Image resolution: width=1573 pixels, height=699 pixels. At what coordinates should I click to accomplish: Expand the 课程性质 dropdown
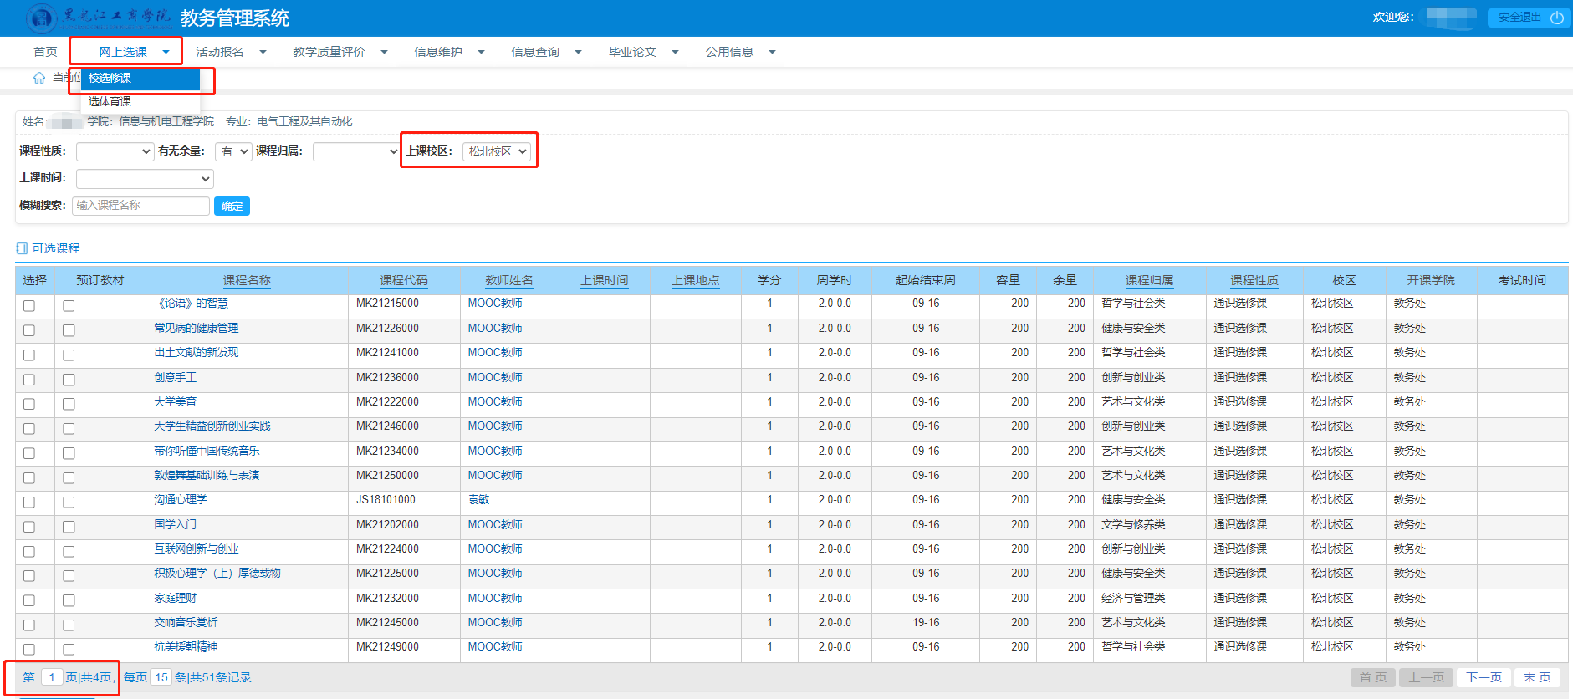pyautogui.click(x=115, y=151)
